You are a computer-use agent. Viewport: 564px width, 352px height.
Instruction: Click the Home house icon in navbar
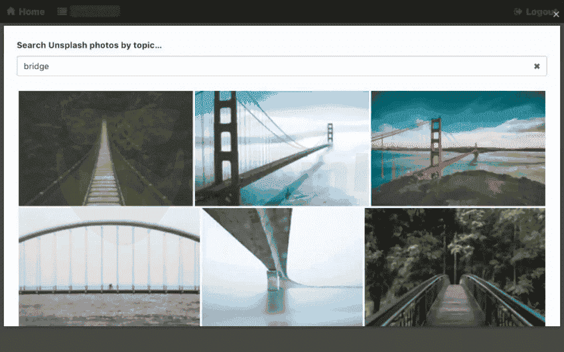point(11,11)
